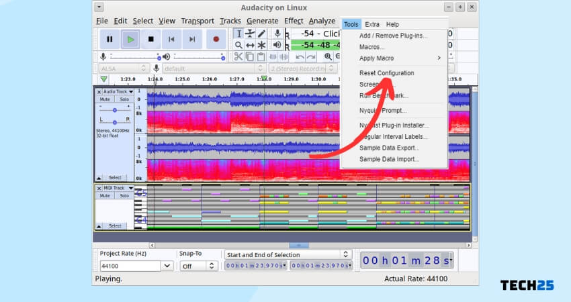The width and height of the screenshot is (571, 302).
Task: Open the Project Rate dropdown arrow
Action: pyautogui.click(x=167, y=266)
